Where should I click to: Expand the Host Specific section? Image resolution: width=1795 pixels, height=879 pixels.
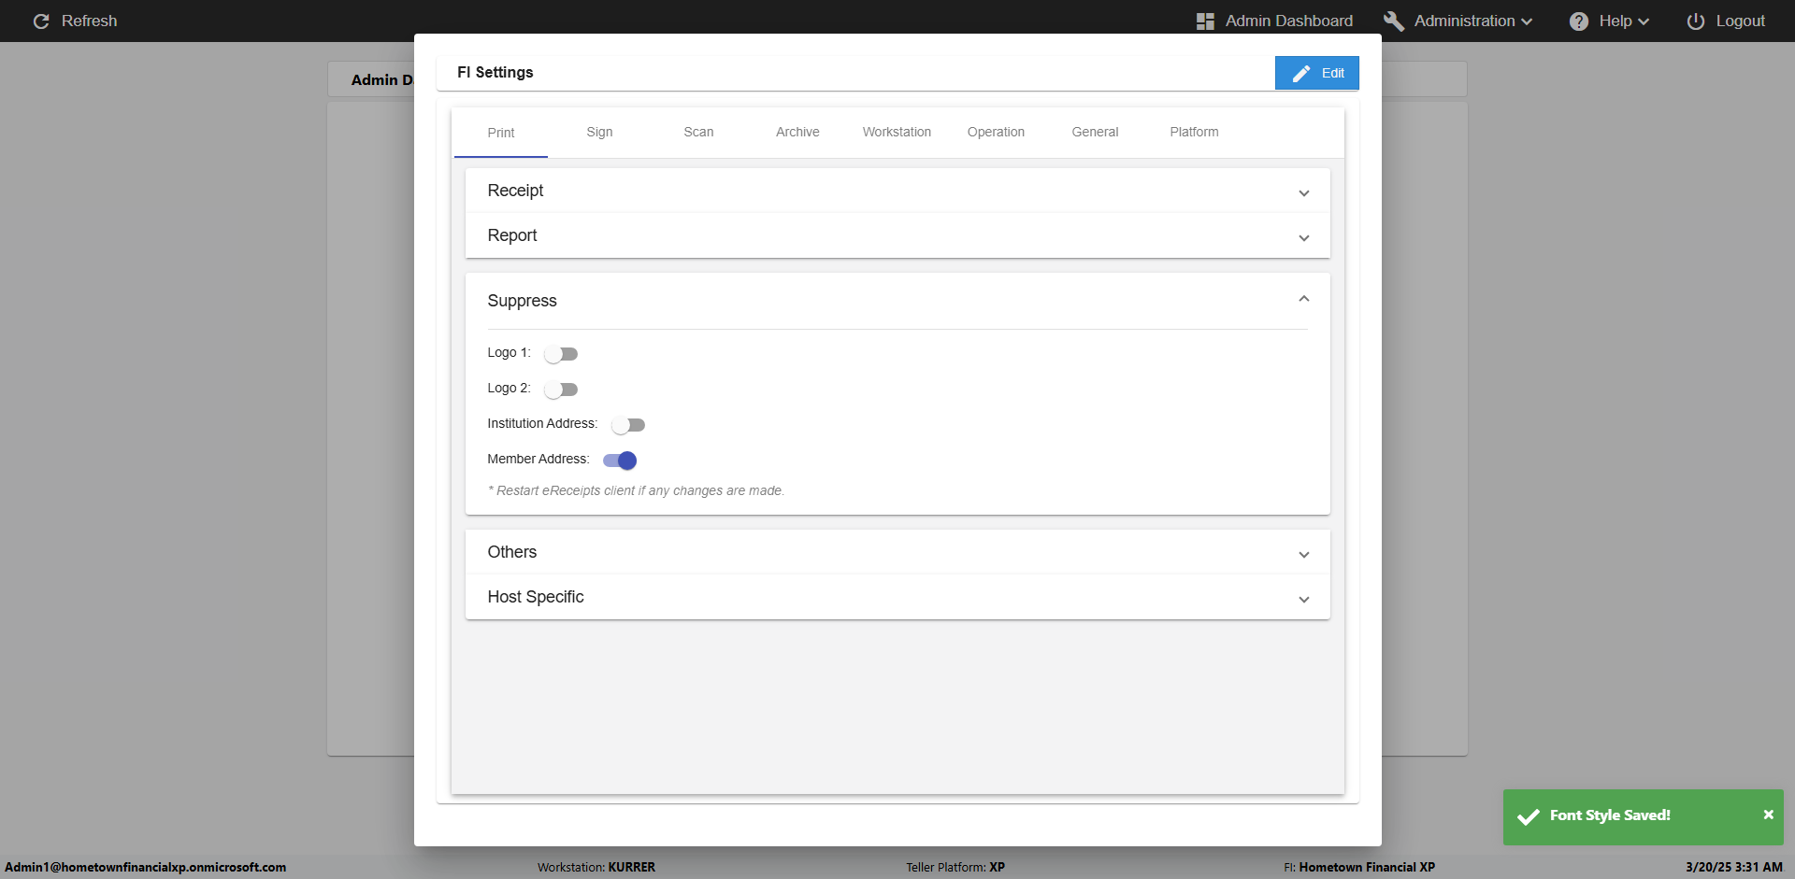[1303, 600]
